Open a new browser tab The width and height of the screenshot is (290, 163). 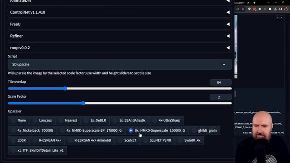point(254,3)
